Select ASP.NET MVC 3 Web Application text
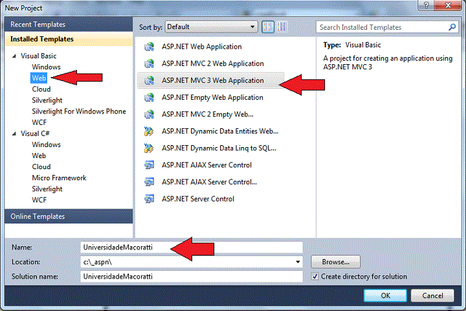 213,80
